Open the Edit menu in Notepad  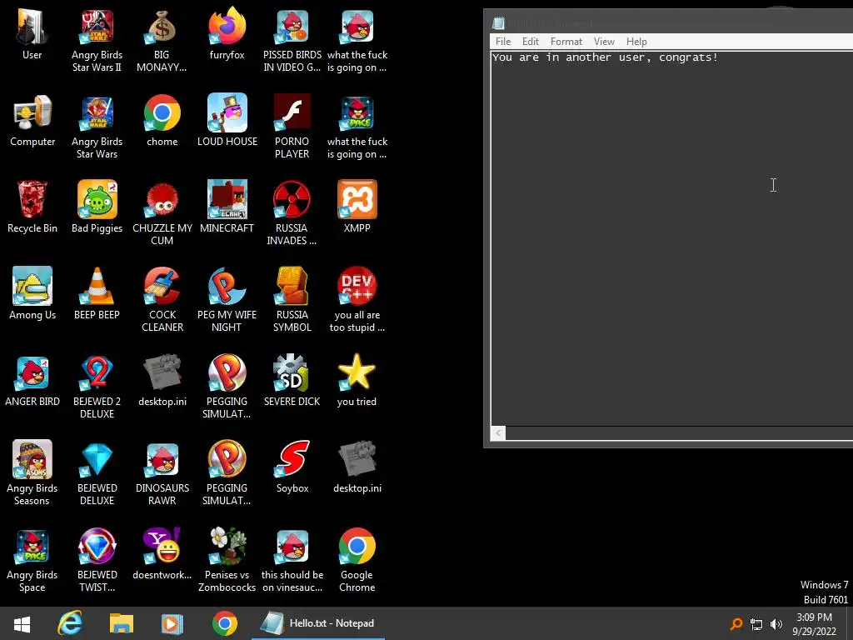(531, 42)
